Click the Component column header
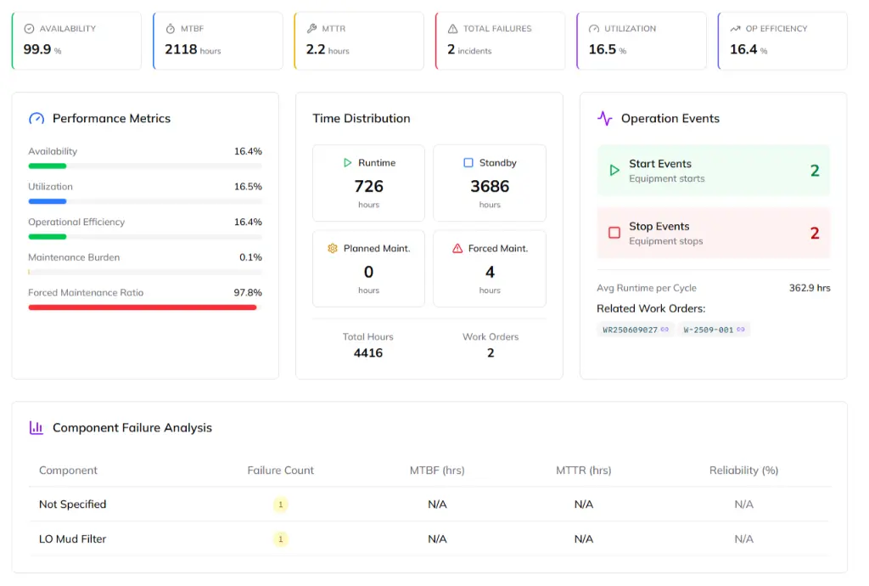This screenshot has height=586, width=869. point(68,470)
